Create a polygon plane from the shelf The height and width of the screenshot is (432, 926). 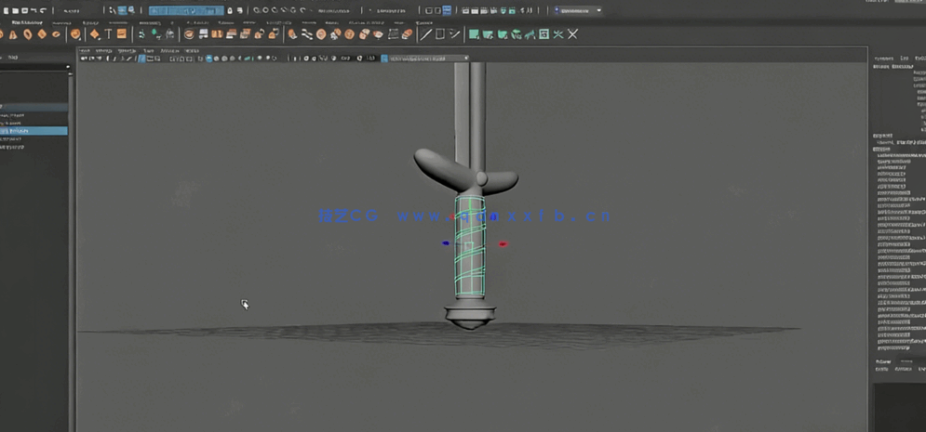[x=41, y=34]
